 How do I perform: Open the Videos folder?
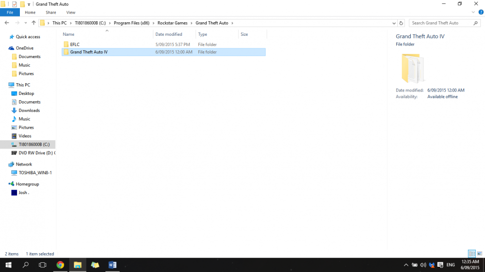25,136
